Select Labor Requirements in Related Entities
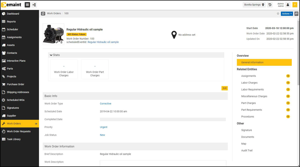 tap(252, 89)
